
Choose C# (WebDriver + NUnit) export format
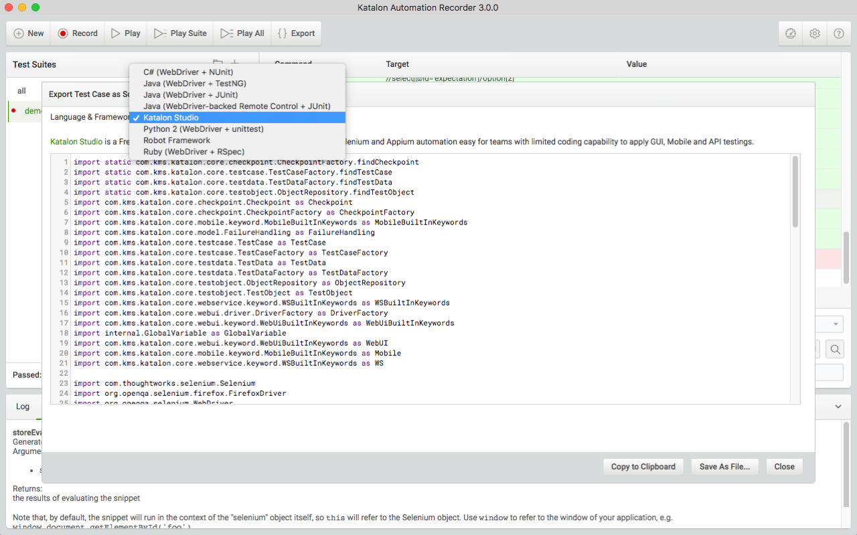click(237, 72)
